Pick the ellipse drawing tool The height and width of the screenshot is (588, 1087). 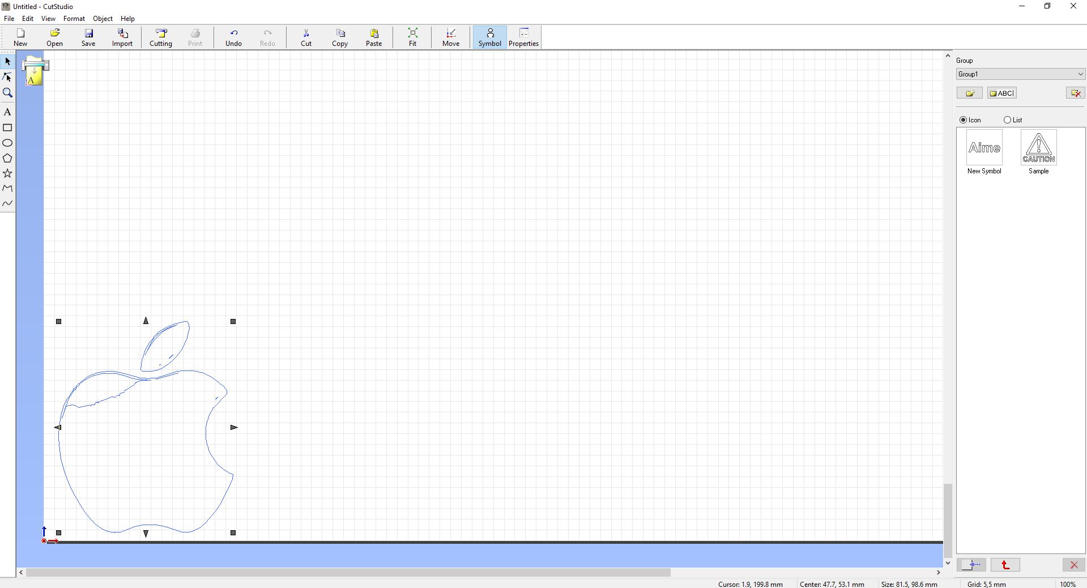(7, 143)
